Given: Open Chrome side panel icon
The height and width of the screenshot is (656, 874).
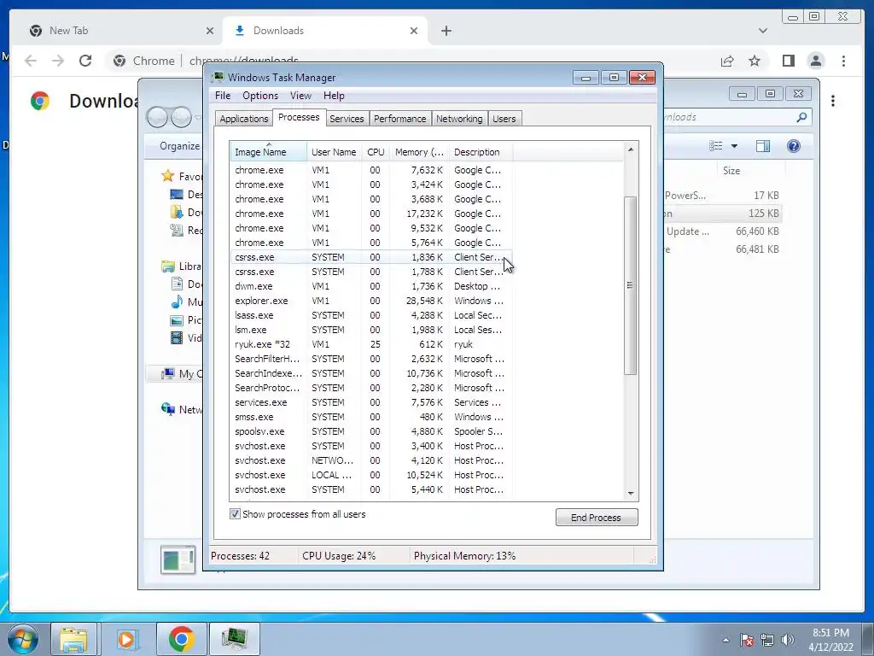Looking at the screenshot, I should 788,61.
